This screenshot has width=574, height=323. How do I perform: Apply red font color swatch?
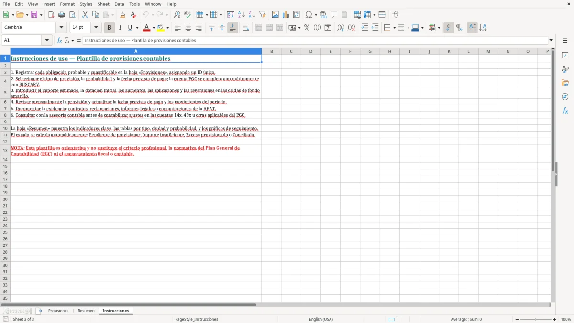[x=147, y=28]
